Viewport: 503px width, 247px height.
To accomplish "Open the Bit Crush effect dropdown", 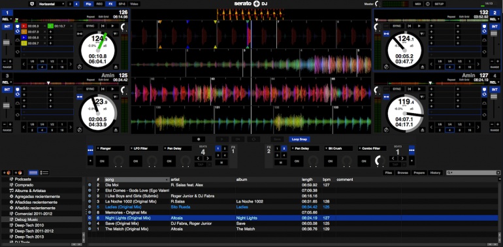I will click(x=338, y=148).
